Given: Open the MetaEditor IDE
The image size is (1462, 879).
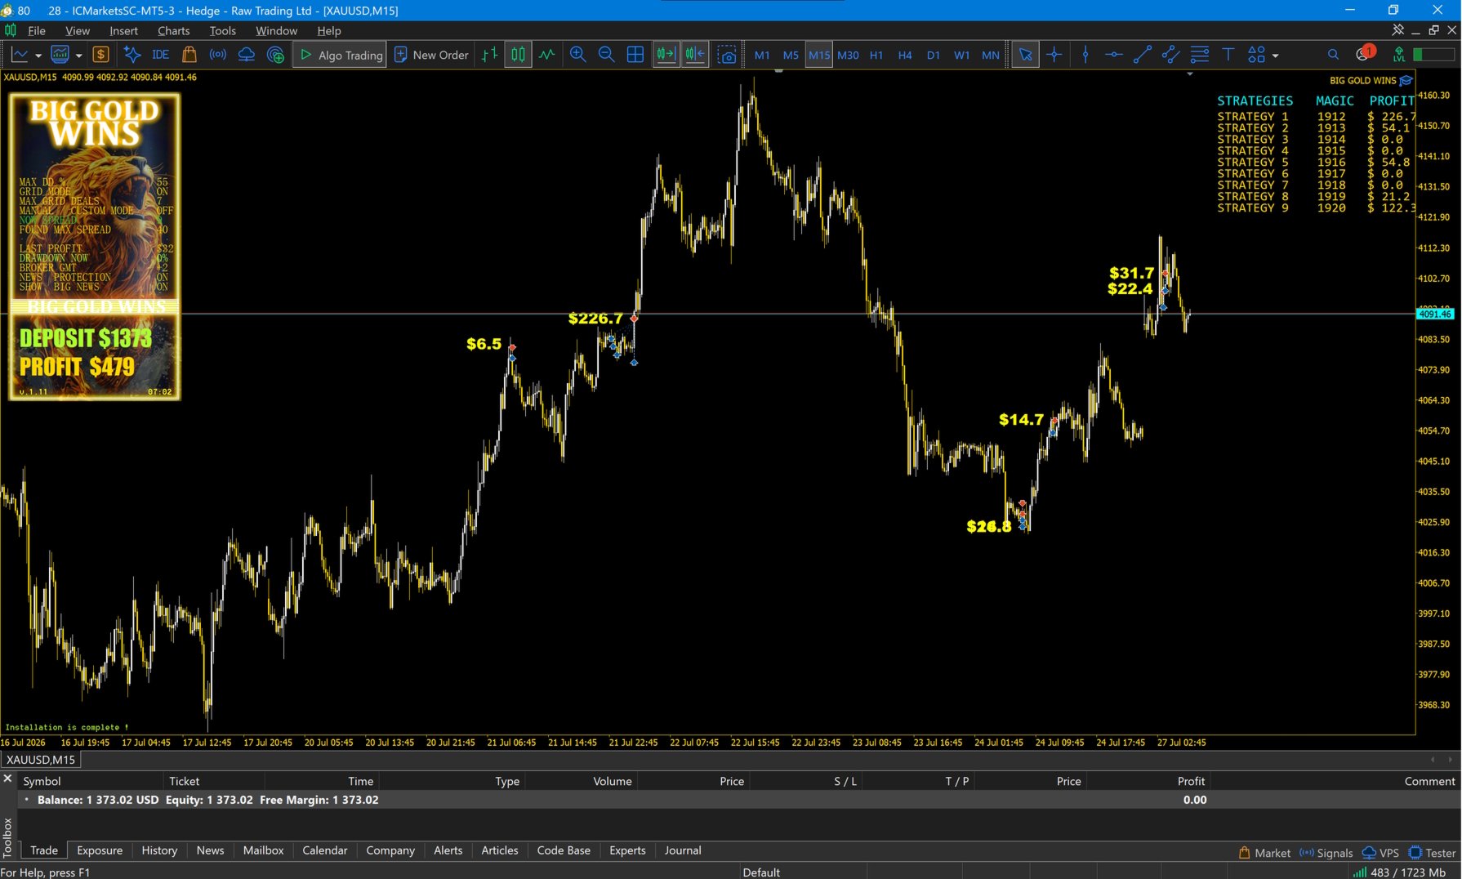Looking at the screenshot, I should click(x=160, y=55).
